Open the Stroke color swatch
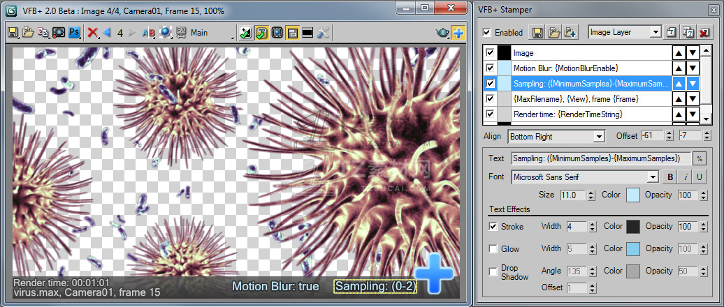Viewport: 724px width, 307px height. (x=632, y=227)
